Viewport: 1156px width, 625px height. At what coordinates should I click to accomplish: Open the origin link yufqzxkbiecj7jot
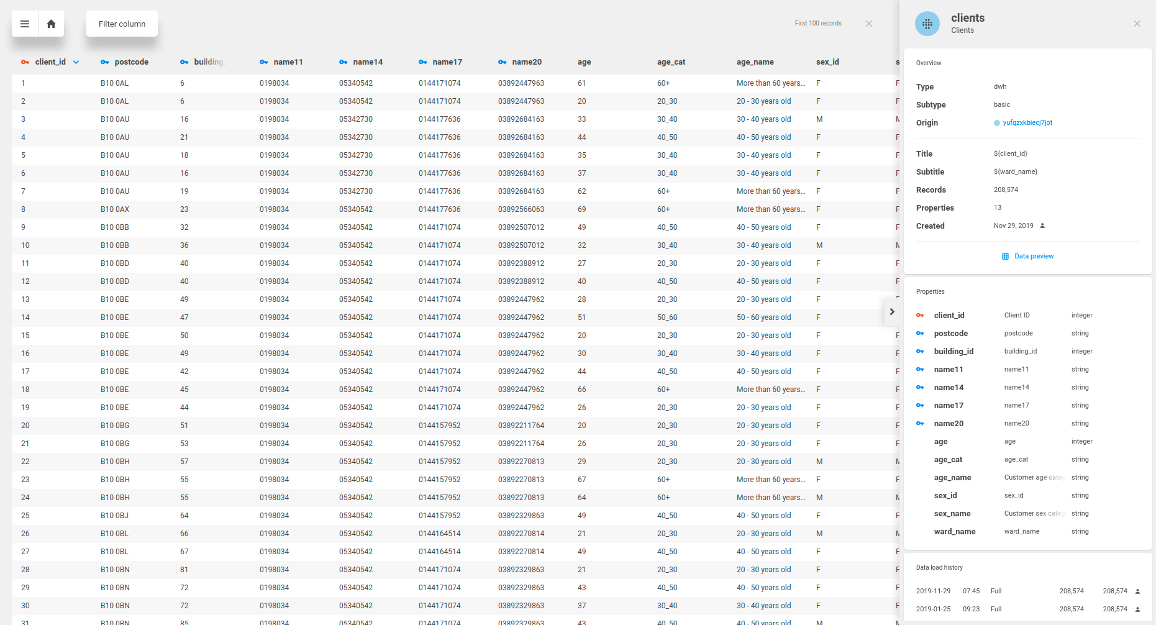[x=1027, y=123]
